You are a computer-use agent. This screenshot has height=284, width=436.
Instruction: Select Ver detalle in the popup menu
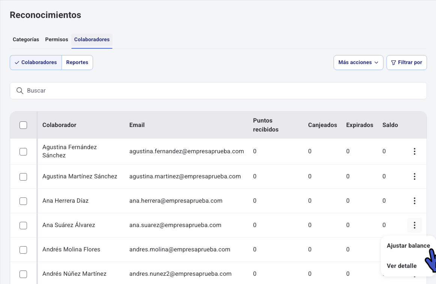[x=401, y=266]
